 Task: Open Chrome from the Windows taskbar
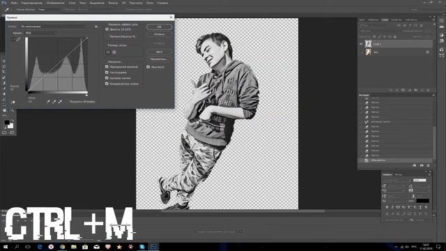62,247
